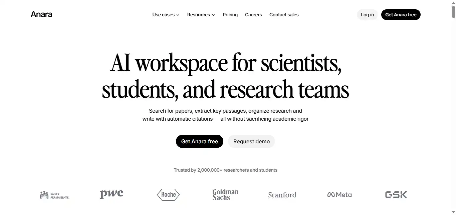Click the Request demo button
Screen dimensions: 456x215
tap(251, 141)
